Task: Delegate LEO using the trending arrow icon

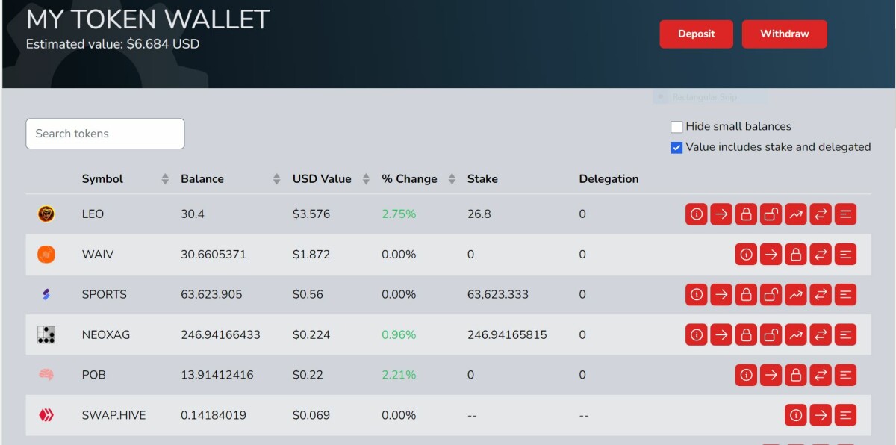Action: [x=795, y=214]
